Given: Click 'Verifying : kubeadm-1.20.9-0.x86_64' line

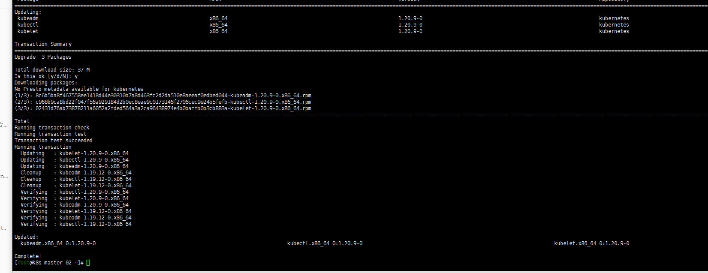Looking at the screenshot, I should (x=75, y=205).
